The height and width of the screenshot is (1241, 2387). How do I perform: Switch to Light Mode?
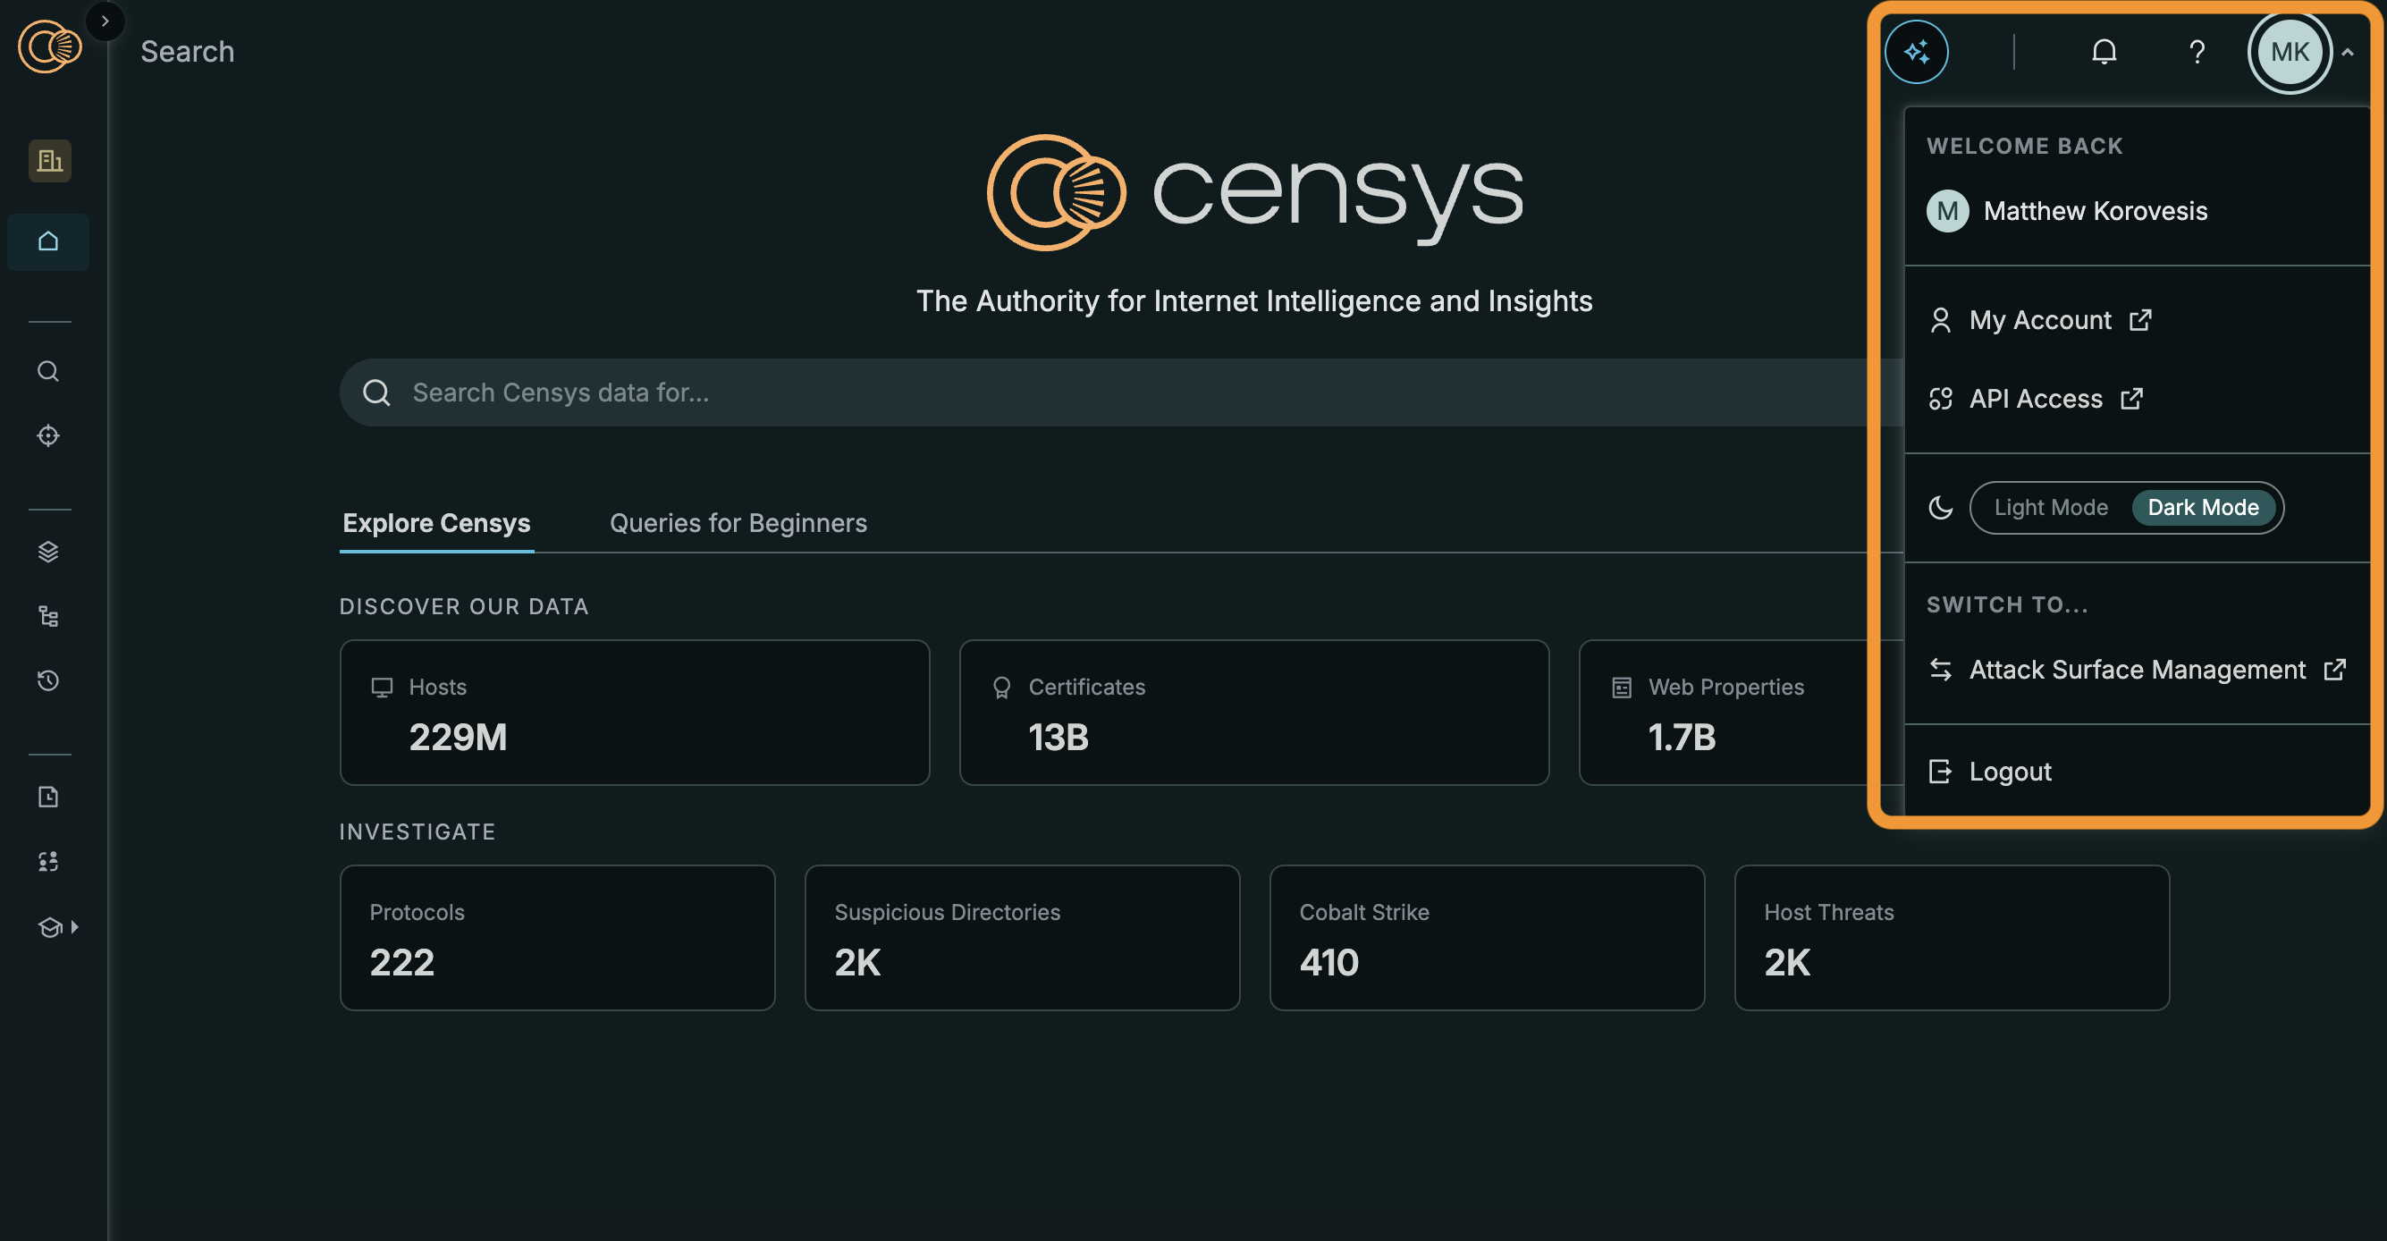2050,508
